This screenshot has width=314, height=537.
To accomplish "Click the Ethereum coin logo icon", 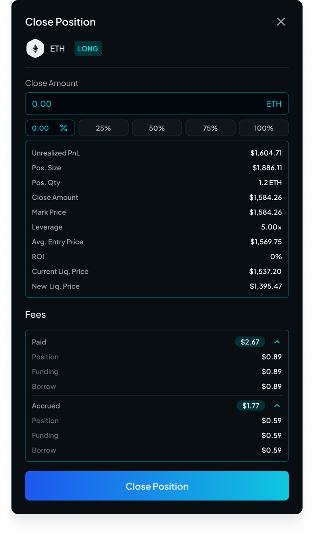I will [x=35, y=49].
